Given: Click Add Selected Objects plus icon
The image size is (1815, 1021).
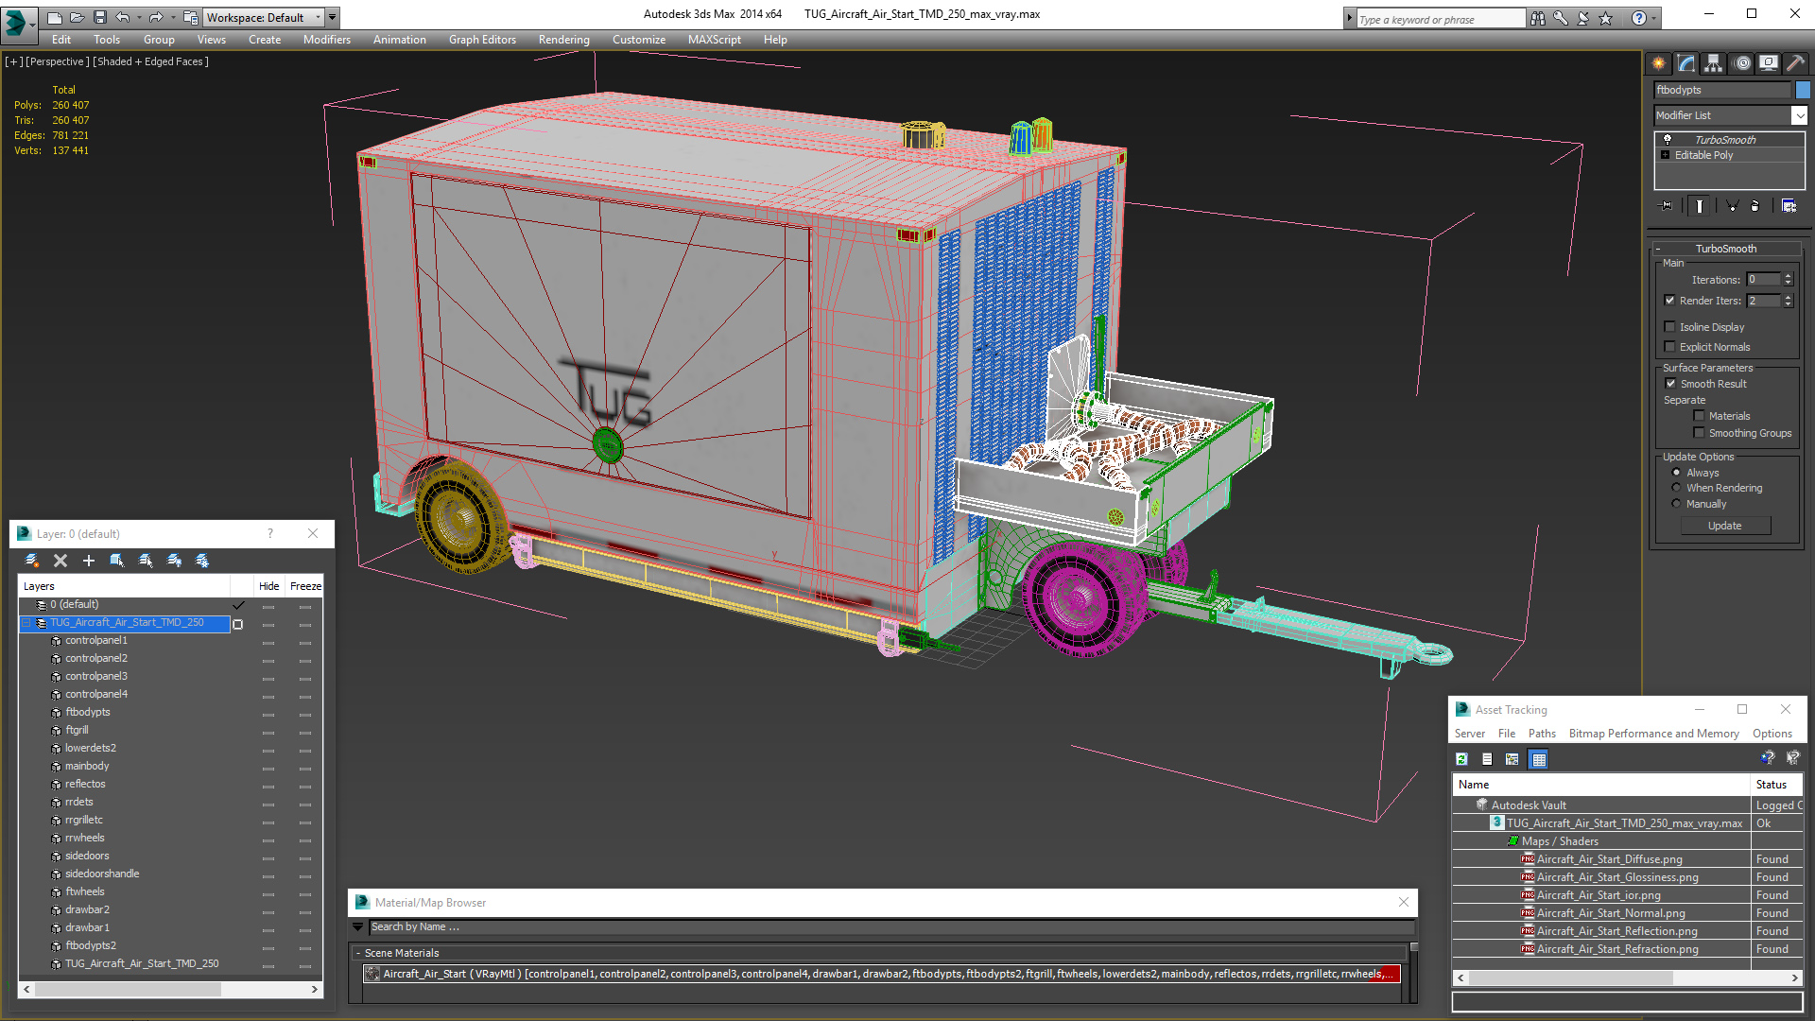Looking at the screenshot, I should [x=89, y=561].
